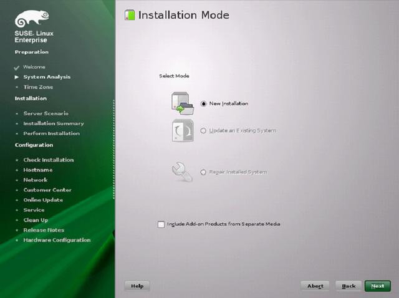Viewport: 399px width, 298px height.
Task: Click the New Installation folder icon
Action: tap(183, 103)
